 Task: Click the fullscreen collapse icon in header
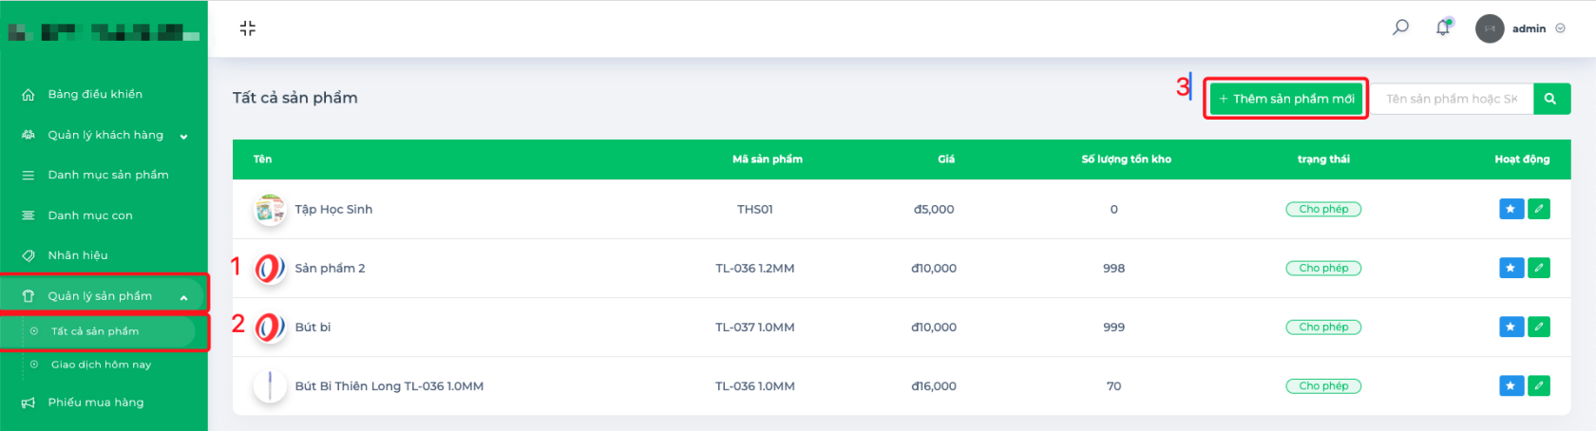coord(248,28)
